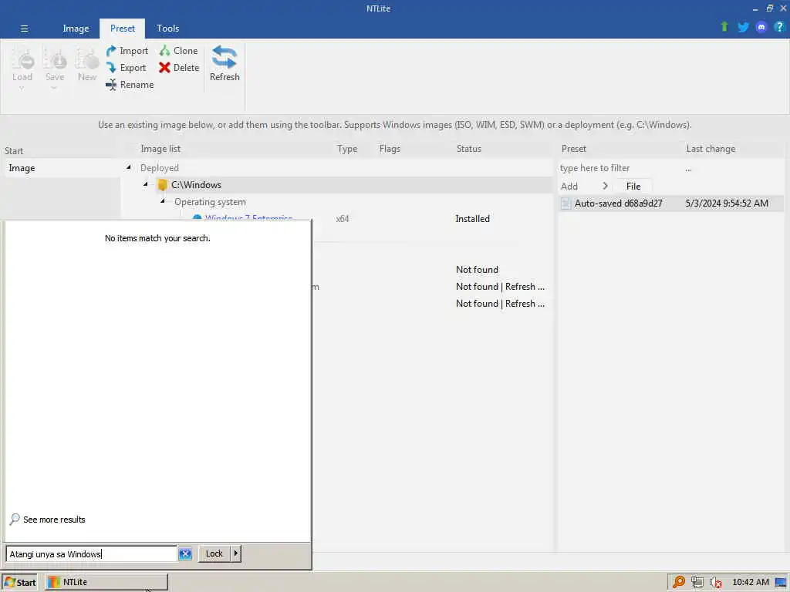Click the network tray icon

(x=697, y=582)
